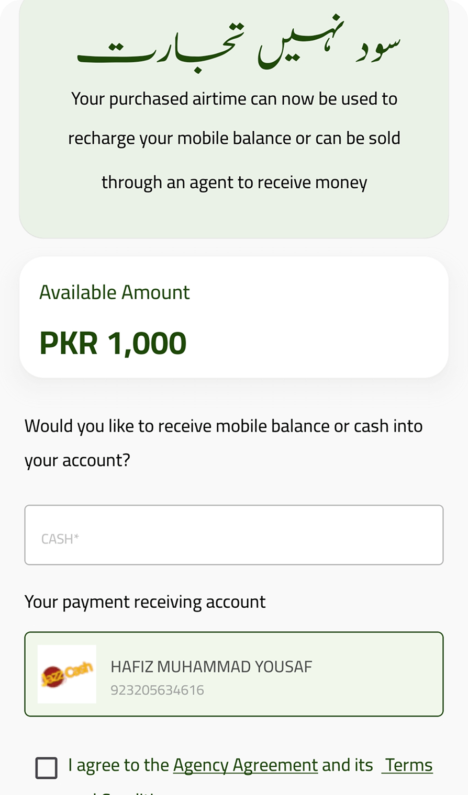Click the 'your account?' text line
The image size is (468, 795).
(x=77, y=460)
